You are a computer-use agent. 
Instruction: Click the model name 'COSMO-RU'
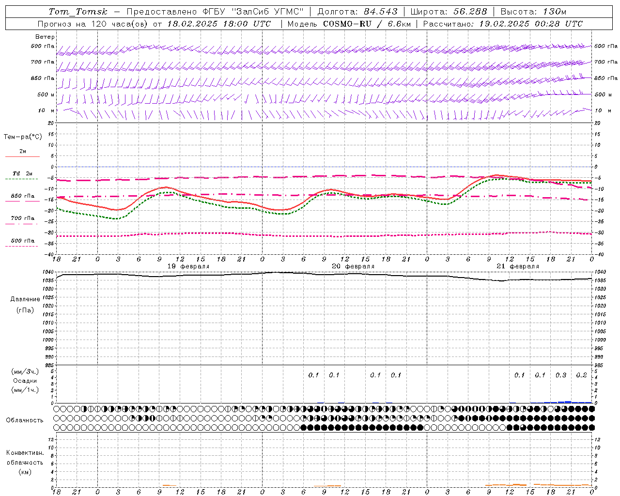(347, 24)
